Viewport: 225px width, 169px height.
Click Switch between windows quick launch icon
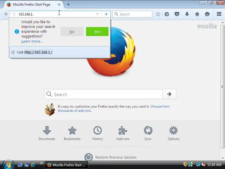[x=26, y=165]
